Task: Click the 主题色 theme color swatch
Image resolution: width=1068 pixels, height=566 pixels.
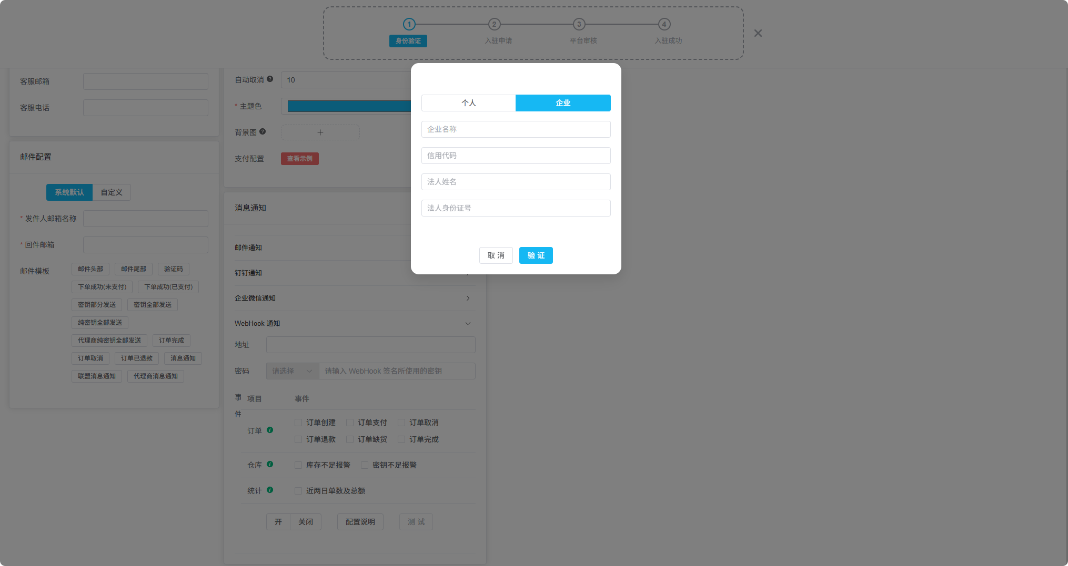Action: 347,106
